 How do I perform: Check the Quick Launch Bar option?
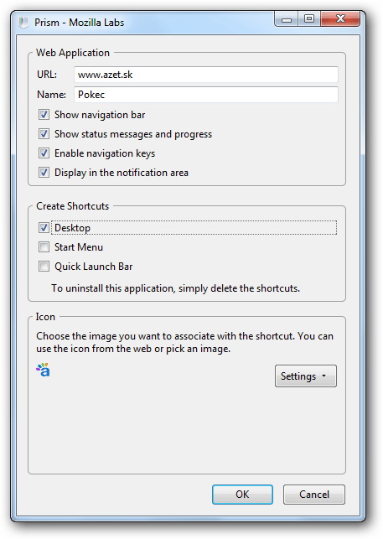coord(44,266)
